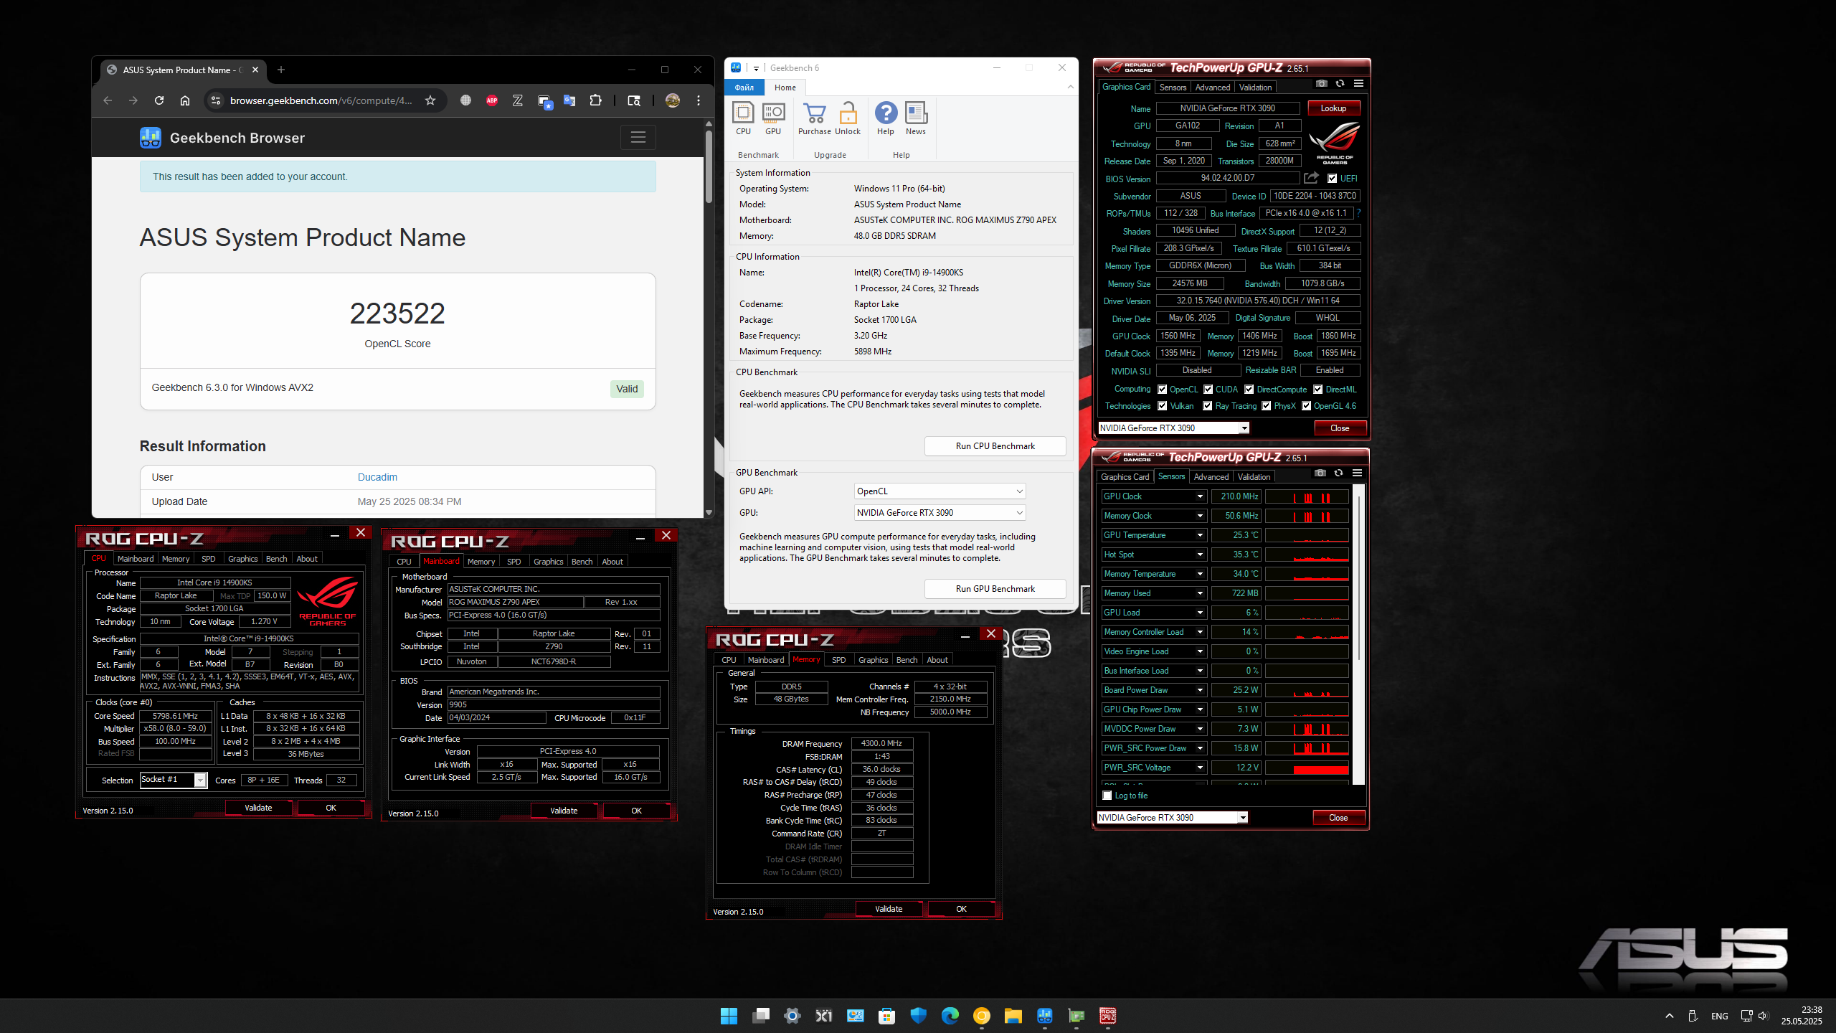The height and width of the screenshot is (1033, 1836).
Task: Click the browser page vertical scrollbar
Action: point(709,165)
